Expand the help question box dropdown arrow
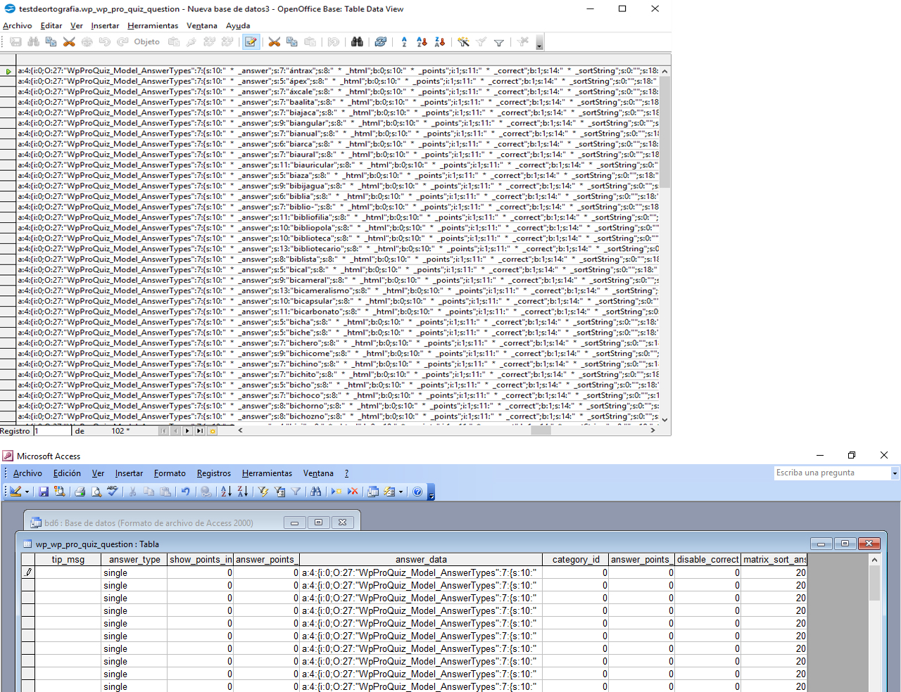 (895, 473)
